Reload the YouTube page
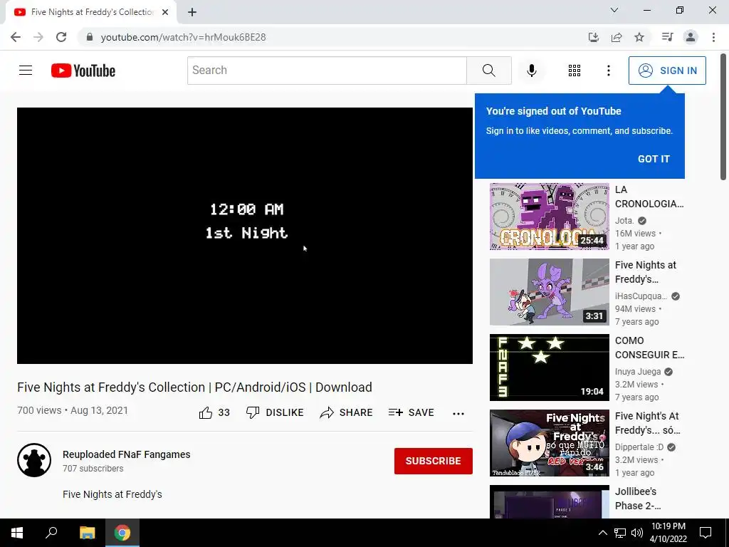Screen dimensions: 729x547 pyautogui.click(x=61, y=37)
